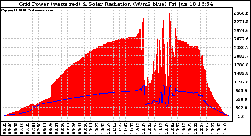This screenshot has height=136, width=251.
Task: Click the 09:41 time label
Action: click(80, 128)
